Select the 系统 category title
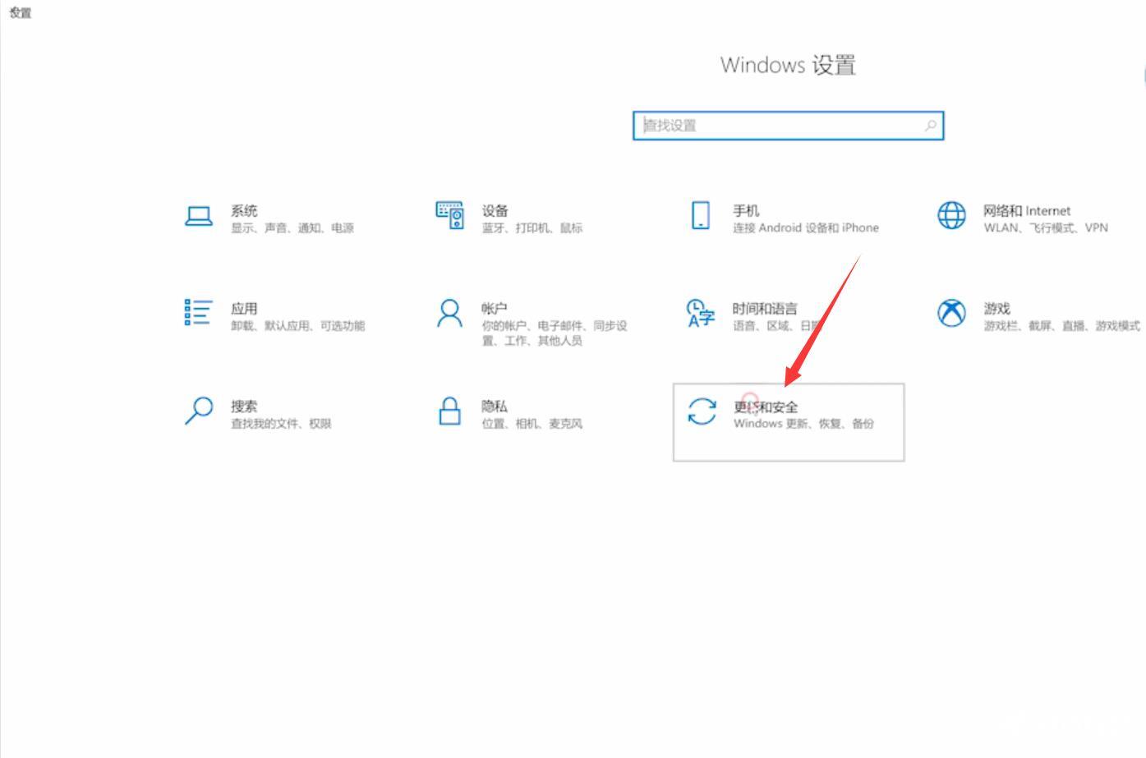 coord(244,210)
